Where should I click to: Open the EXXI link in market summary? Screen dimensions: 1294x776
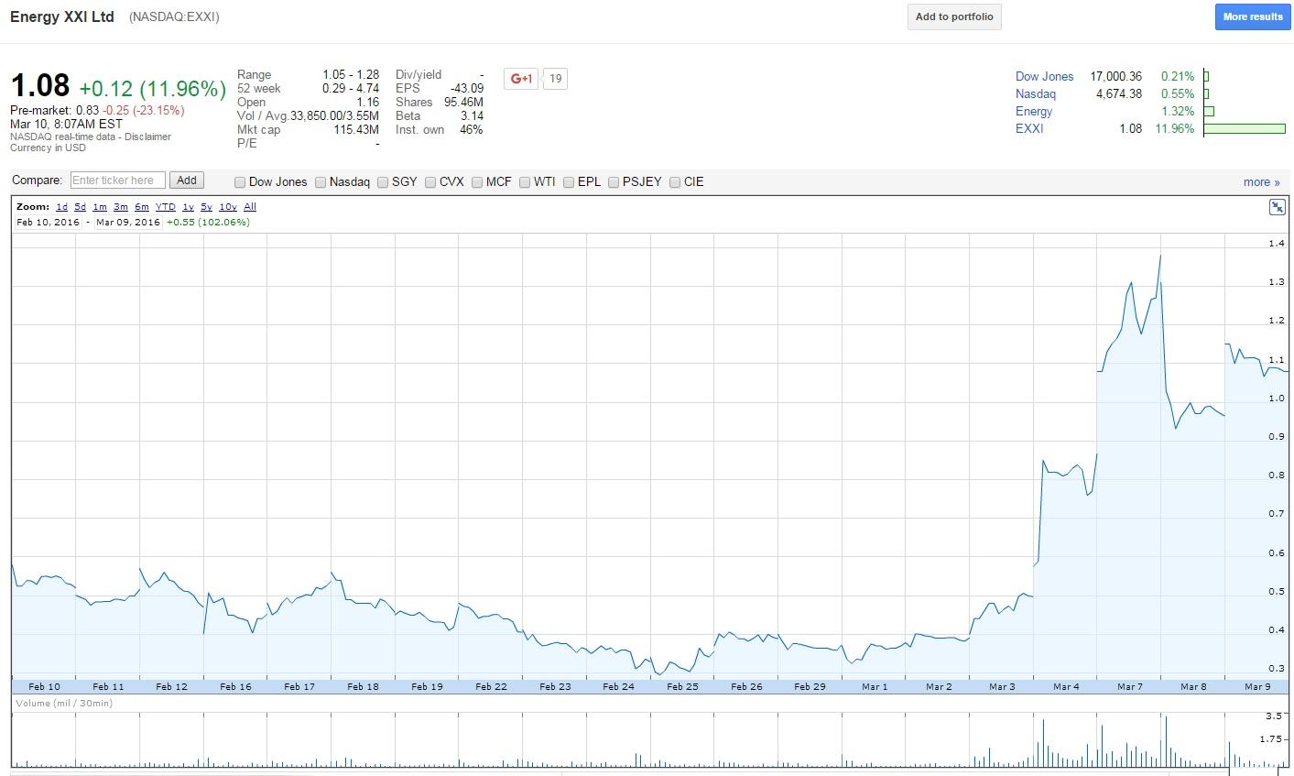click(x=1029, y=128)
